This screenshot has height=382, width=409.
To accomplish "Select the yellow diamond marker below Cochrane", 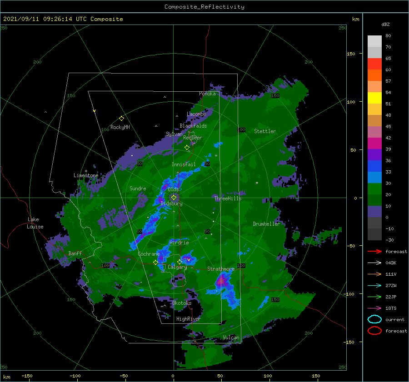I will pyautogui.click(x=155, y=262).
